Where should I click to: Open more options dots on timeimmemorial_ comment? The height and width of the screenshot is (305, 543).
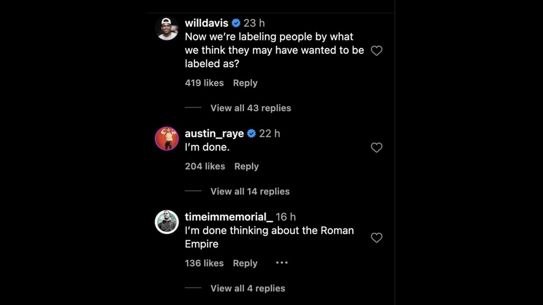tap(281, 263)
